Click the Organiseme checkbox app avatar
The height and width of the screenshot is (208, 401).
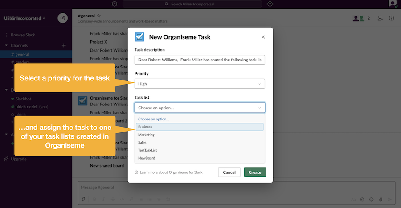pos(83,101)
